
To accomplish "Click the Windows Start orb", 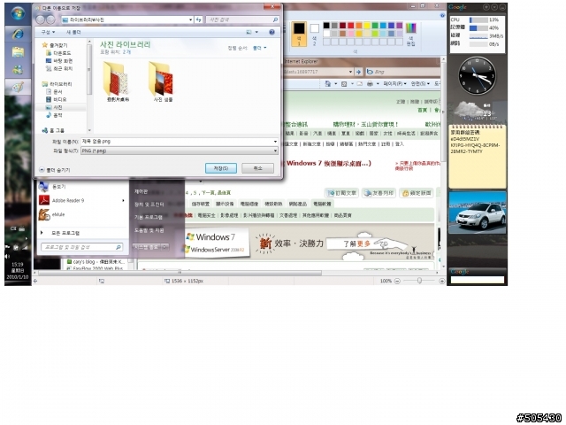I will pyautogui.click(x=18, y=13).
